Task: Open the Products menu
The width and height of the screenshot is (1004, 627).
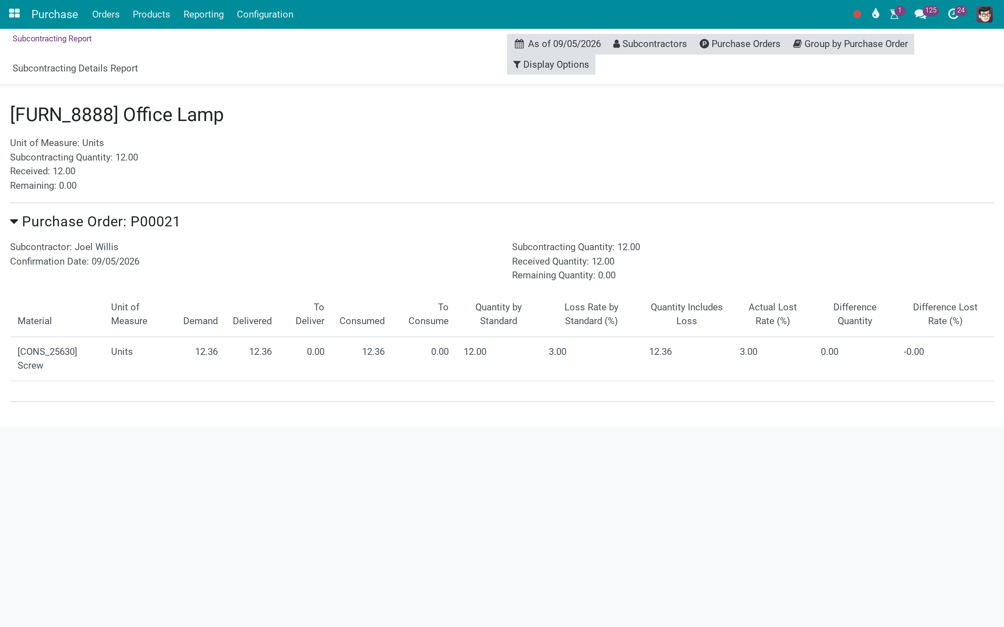Action: click(x=152, y=14)
